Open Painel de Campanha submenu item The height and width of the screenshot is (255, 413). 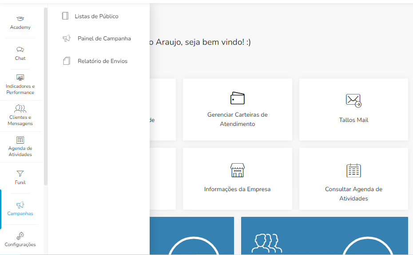(x=104, y=39)
